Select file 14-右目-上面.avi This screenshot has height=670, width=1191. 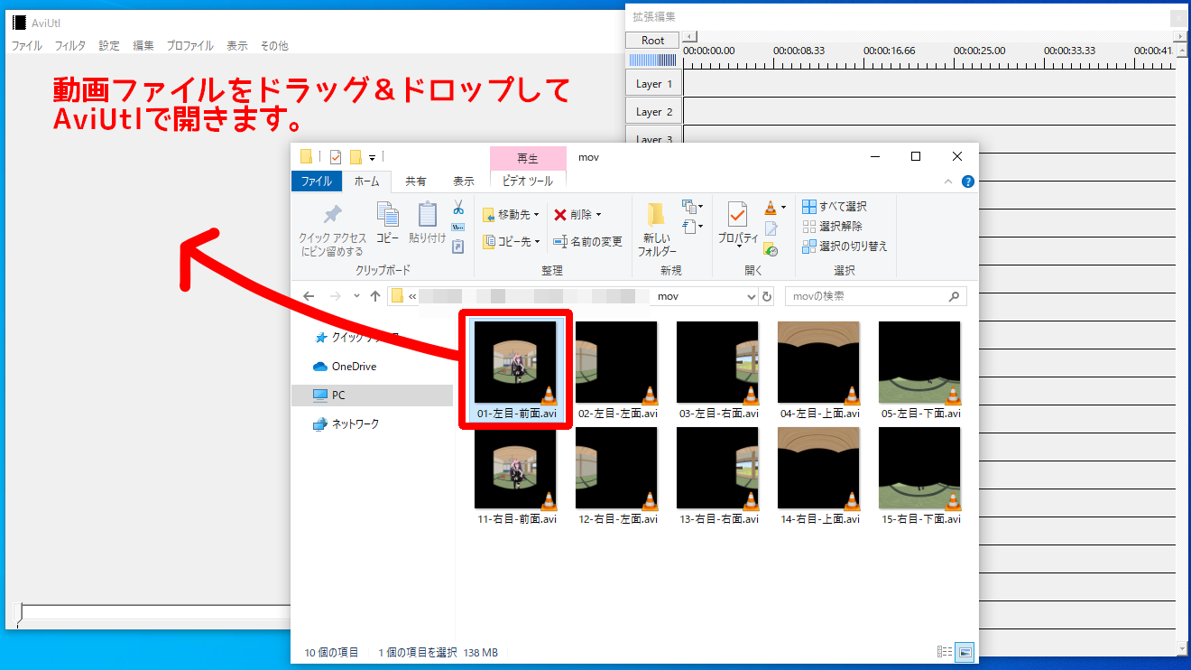pos(820,477)
